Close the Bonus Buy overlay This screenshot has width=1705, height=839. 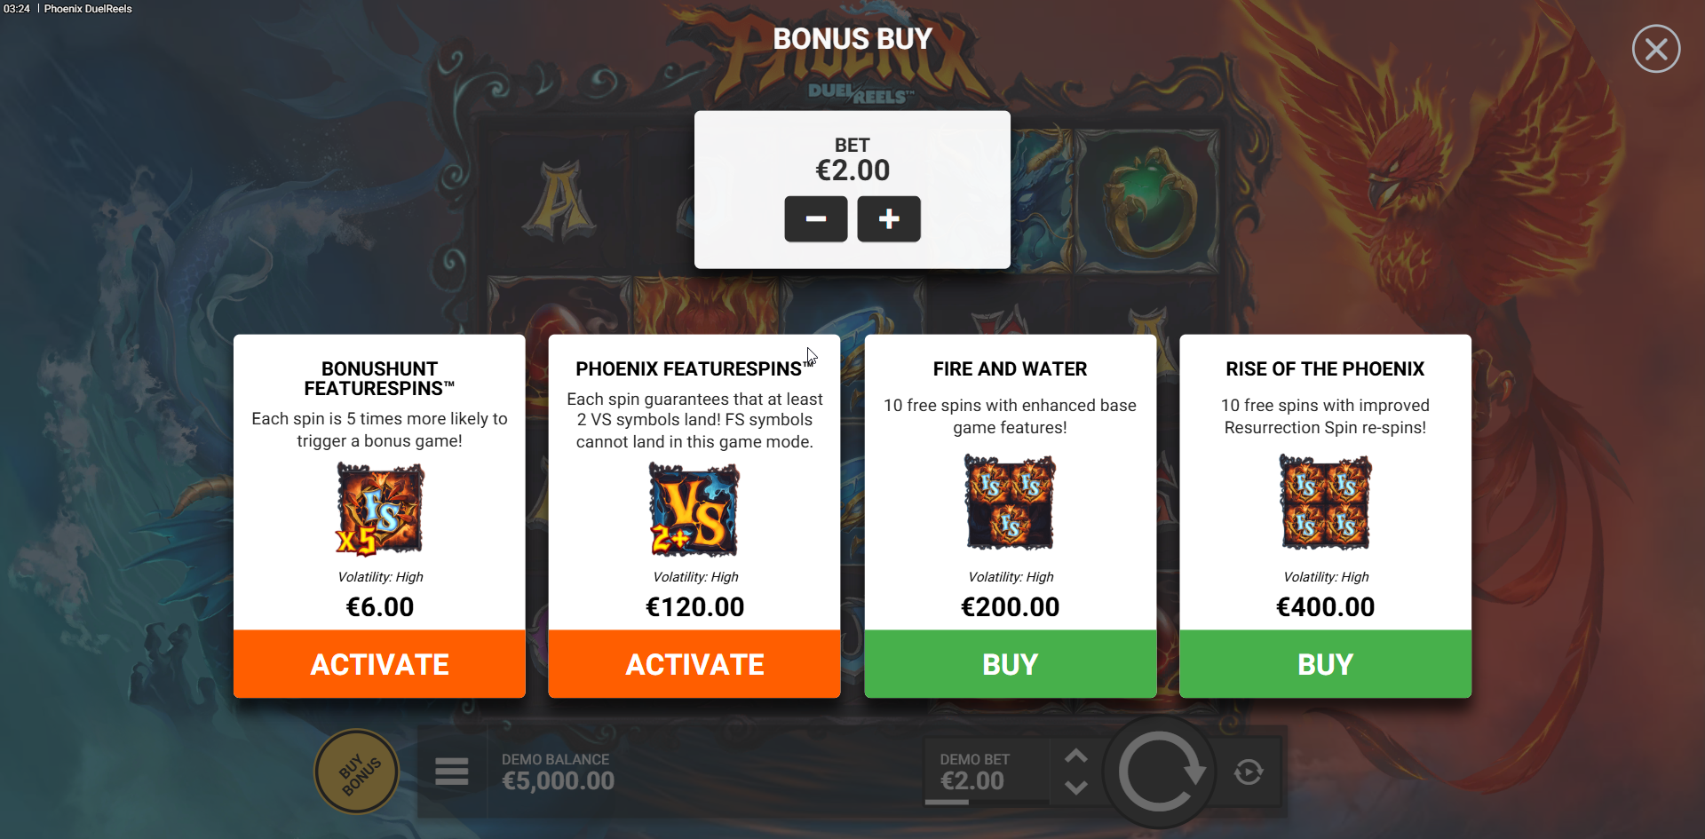click(x=1655, y=49)
